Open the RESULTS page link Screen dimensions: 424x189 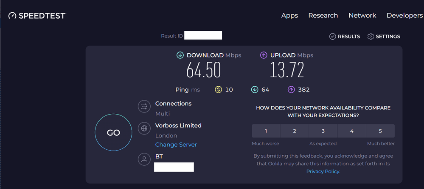point(349,36)
